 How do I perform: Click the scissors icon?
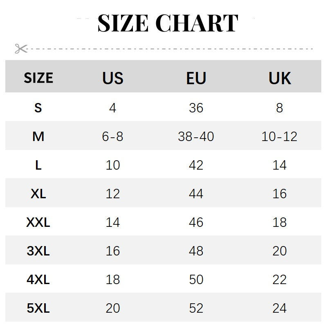pyautogui.click(x=21, y=49)
